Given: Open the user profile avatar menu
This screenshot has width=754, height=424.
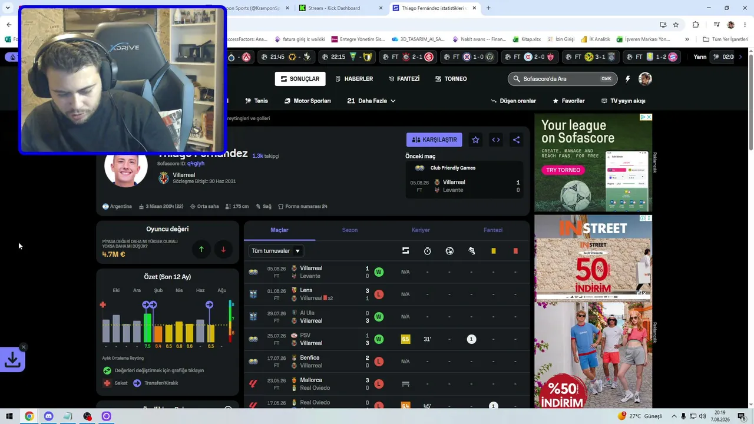Looking at the screenshot, I should (x=646, y=79).
